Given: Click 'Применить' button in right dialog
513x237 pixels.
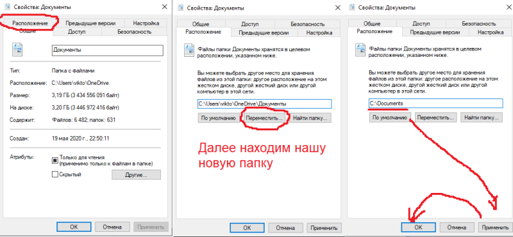Looking at the screenshot, I should (x=492, y=227).
